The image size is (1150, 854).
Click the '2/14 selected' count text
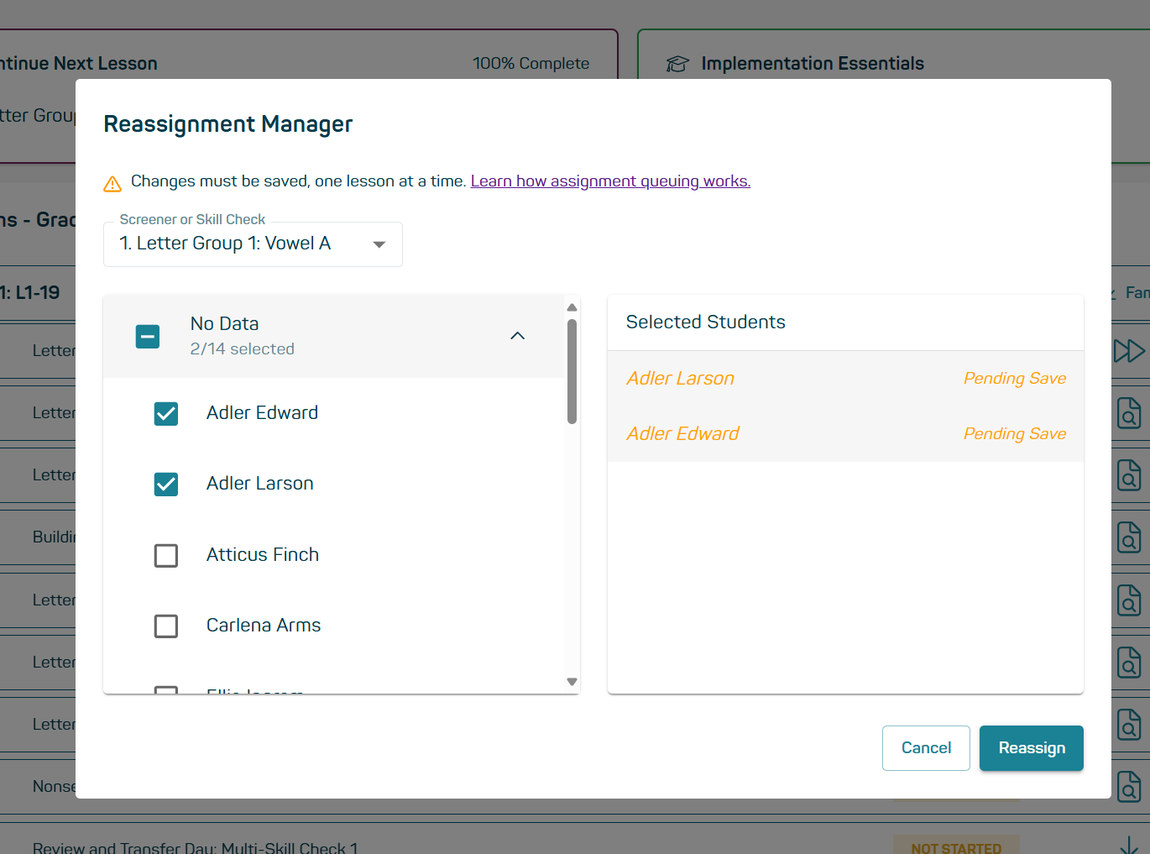[x=242, y=349]
